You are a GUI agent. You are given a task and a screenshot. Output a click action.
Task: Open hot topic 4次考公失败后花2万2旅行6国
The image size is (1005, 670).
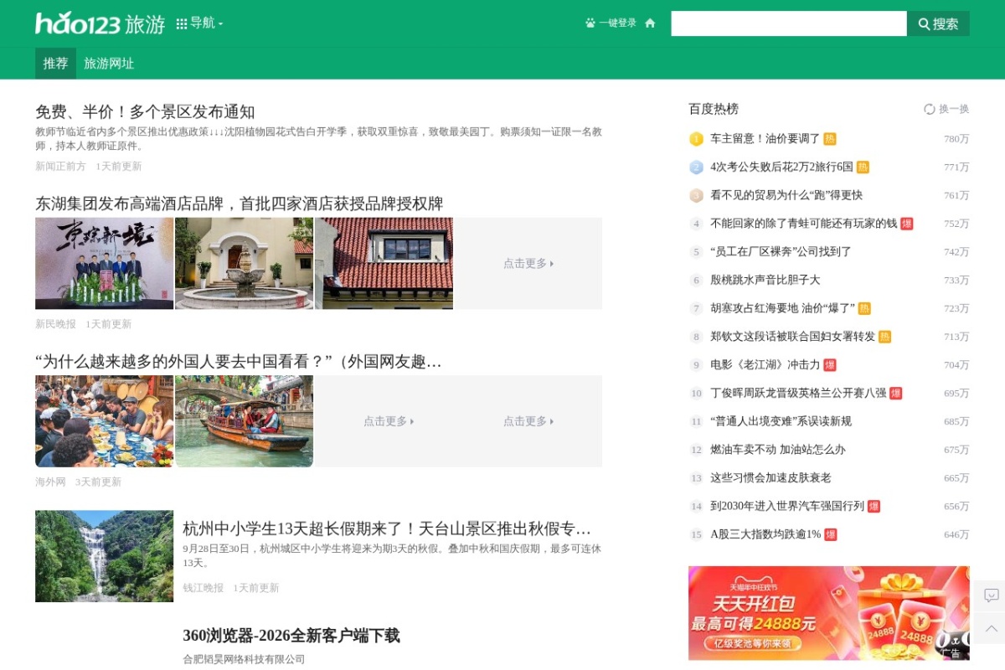[x=782, y=167]
